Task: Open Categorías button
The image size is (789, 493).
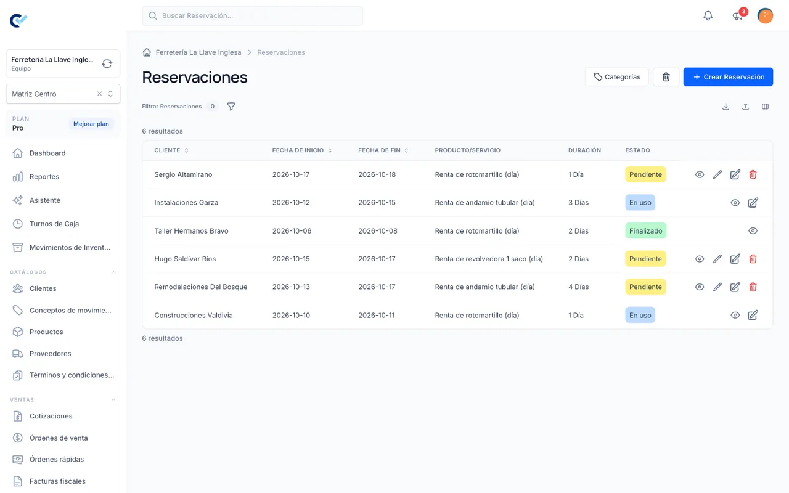Action: click(x=616, y=77)
